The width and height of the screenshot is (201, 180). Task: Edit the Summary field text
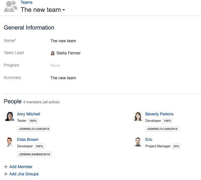coord(63,78)
